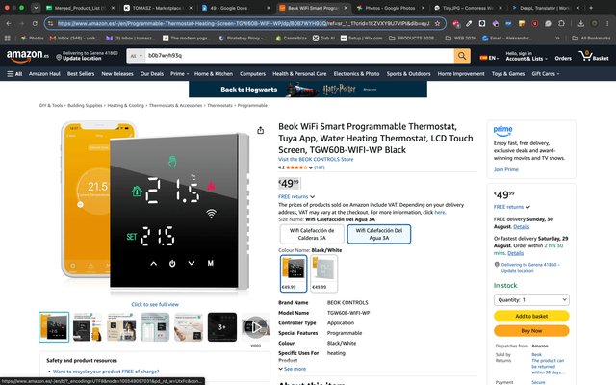Click the share icon above product image

[x=260, y=130]
